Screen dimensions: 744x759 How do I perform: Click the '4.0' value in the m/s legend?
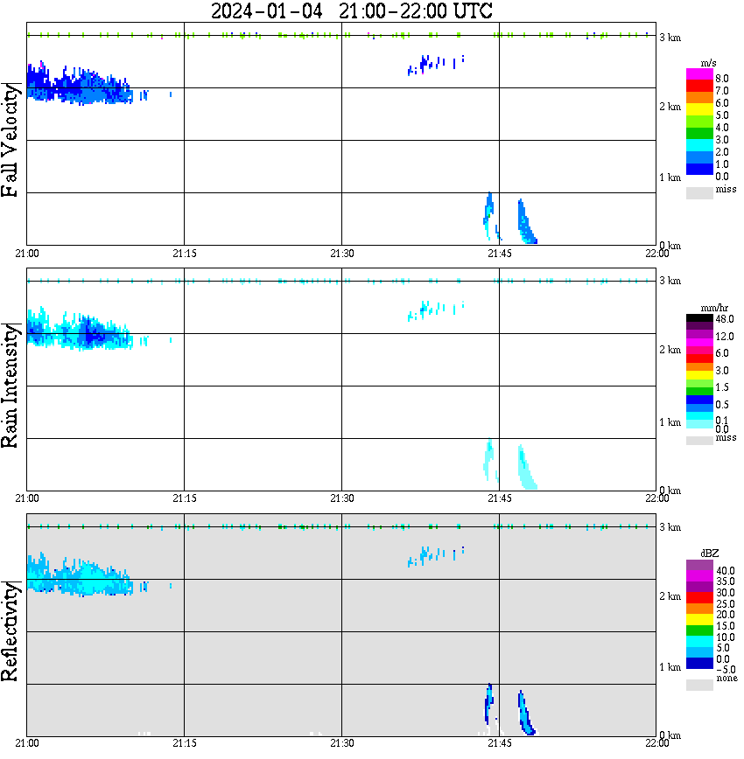(722, 128)
